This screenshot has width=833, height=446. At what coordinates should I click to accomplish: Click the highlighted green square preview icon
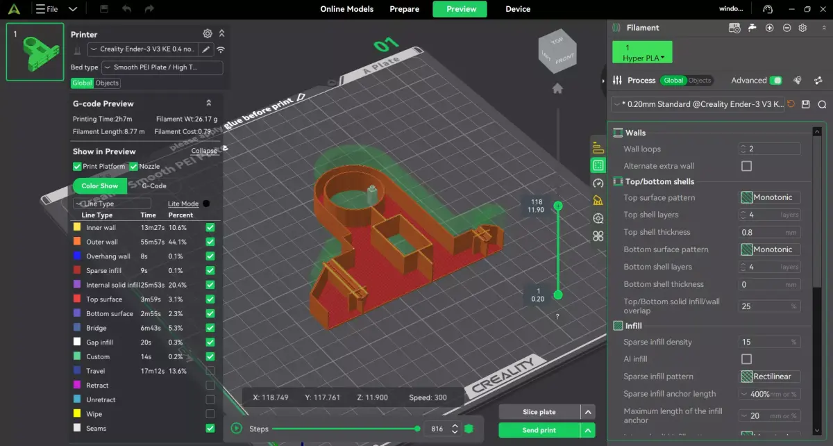(x=598, y=165)
